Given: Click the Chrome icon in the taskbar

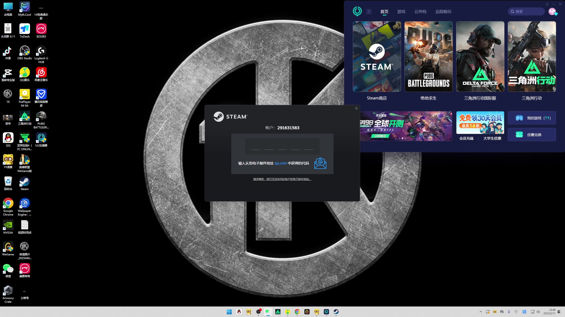Looking at the screenshot, I should point(297,312).
